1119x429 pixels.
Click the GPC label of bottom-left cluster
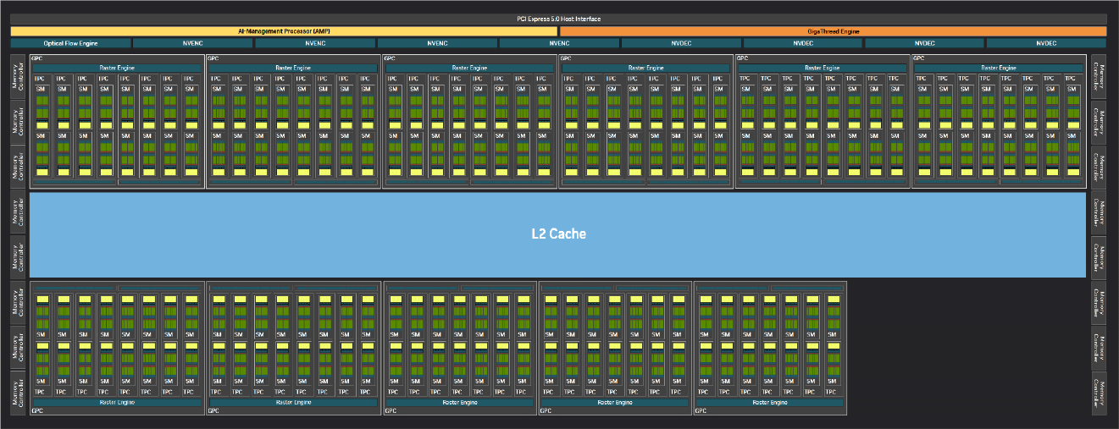(36, 411)
